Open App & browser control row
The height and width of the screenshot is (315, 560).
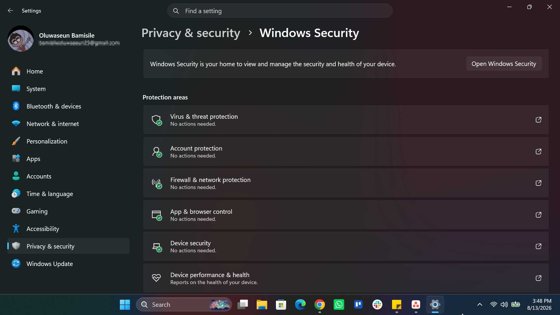pyautogui.click(x=346, y=215)
